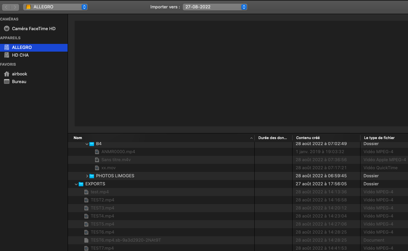
Task: Click the Caméra FaceTime HD camera icon
Action: [7, 29]
